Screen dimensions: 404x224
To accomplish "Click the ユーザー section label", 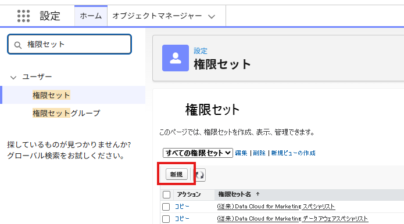I will pos(37,77).
